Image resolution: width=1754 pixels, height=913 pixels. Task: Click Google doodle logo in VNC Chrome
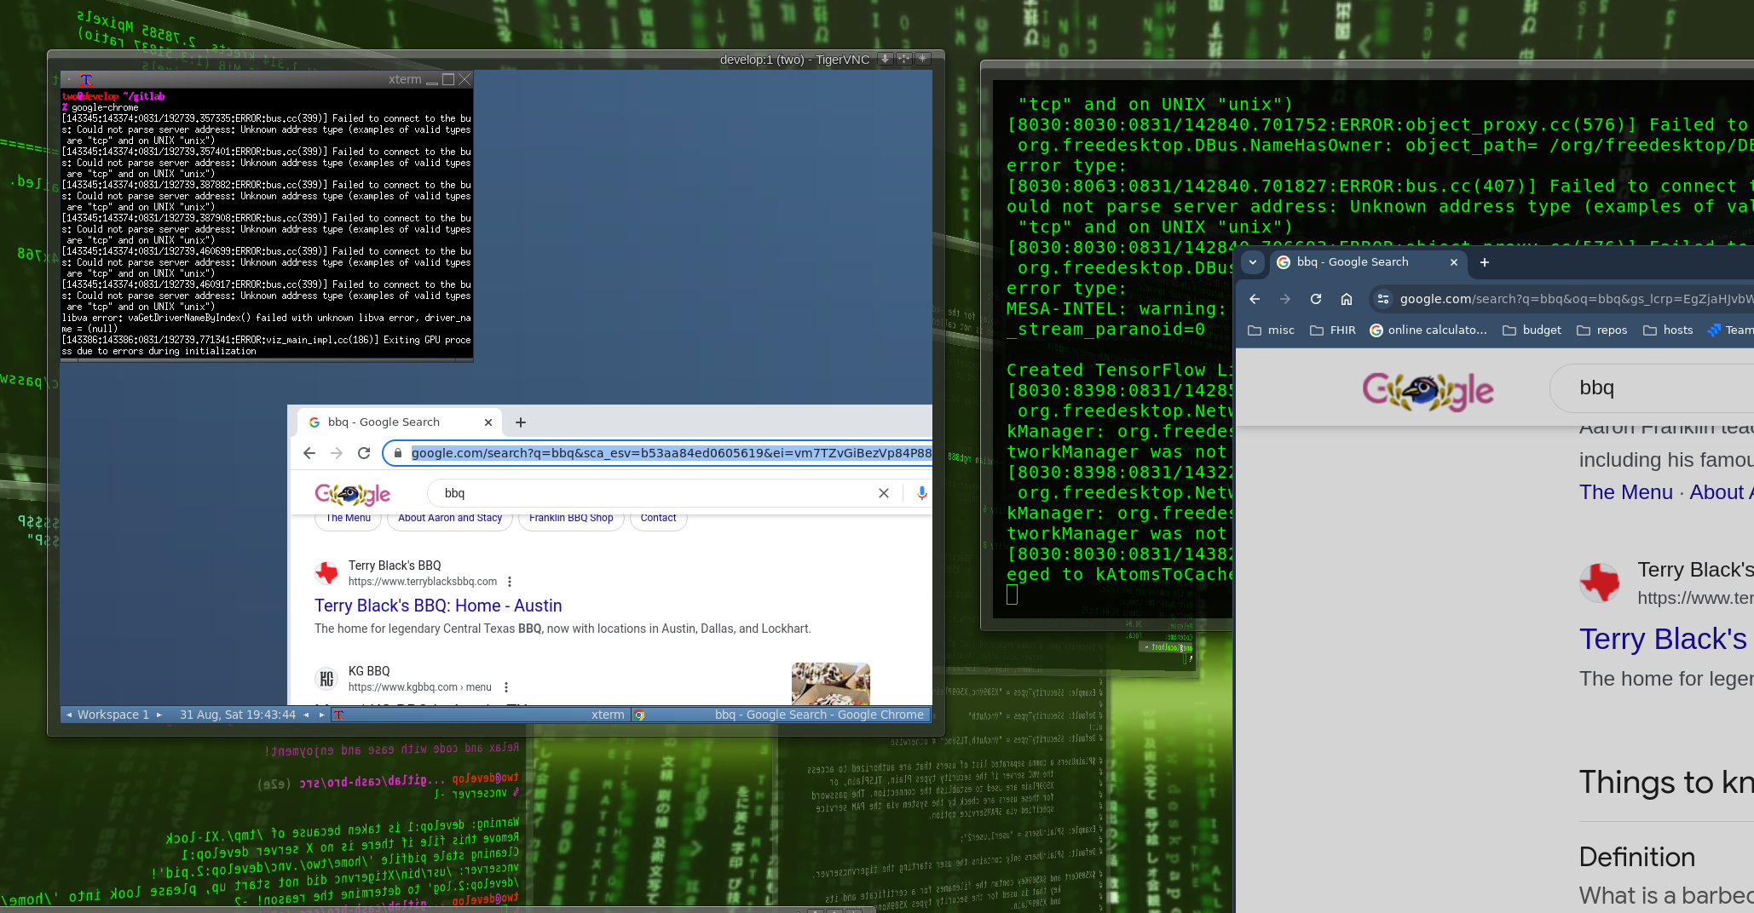coord(352,494)
